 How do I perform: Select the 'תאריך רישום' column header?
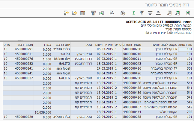pos(104,45)
